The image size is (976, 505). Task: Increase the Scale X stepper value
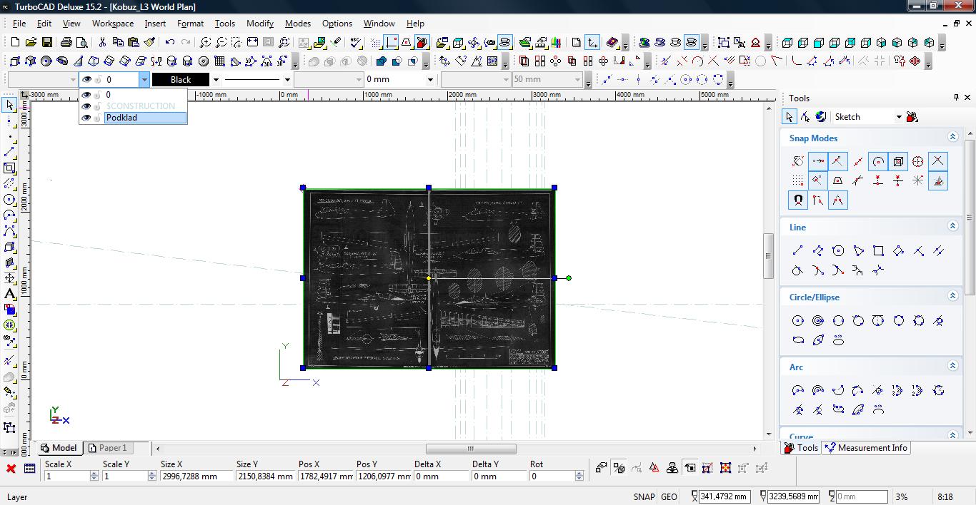[x=94, y=473]
